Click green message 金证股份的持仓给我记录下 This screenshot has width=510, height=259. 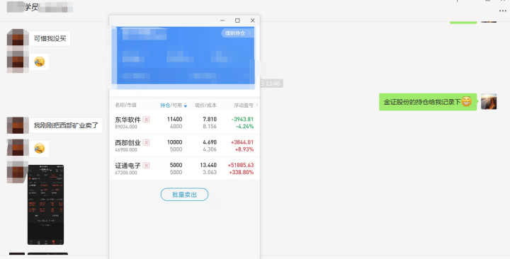click(x=428, y=102)
